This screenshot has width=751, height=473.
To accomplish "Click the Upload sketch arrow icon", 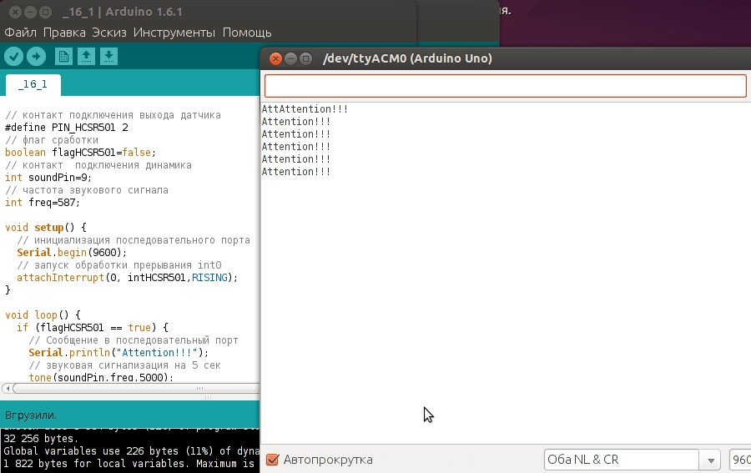I will click(x=36, y=56).
